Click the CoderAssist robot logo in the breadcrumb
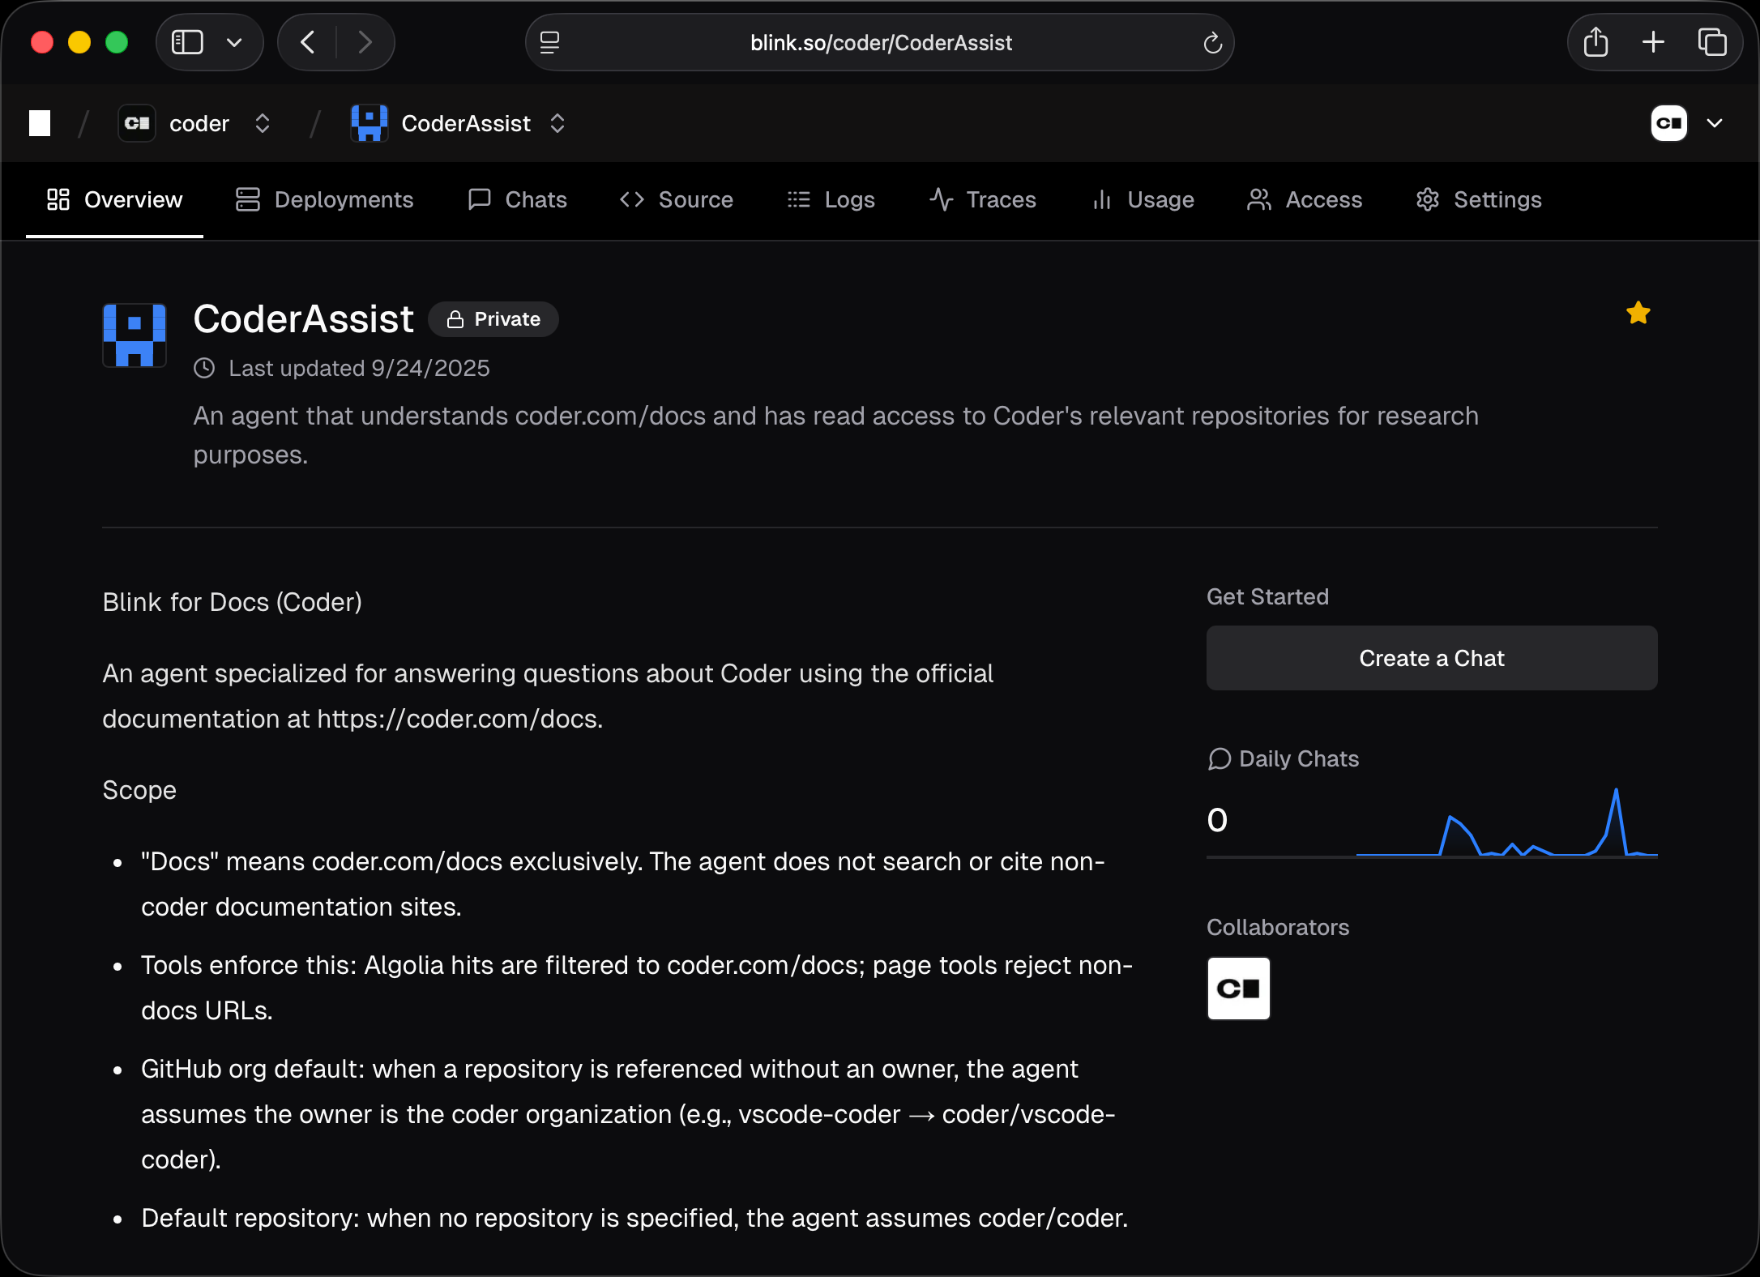1760x1277 pixels. [370, 122]
